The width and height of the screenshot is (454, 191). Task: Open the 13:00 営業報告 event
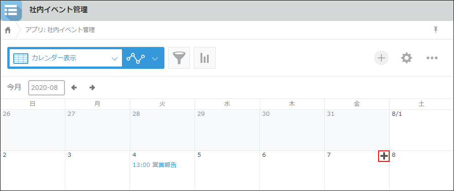(x=154, y=165)
